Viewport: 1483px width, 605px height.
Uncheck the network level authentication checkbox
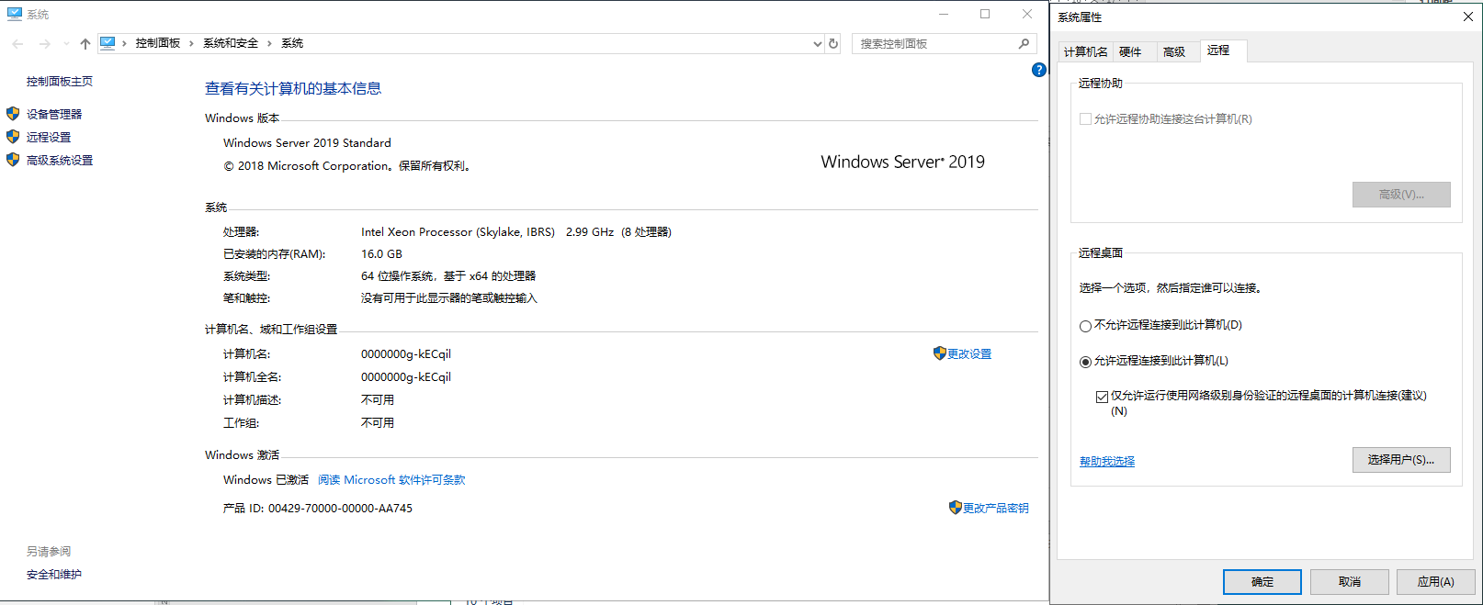point(1102,397)
